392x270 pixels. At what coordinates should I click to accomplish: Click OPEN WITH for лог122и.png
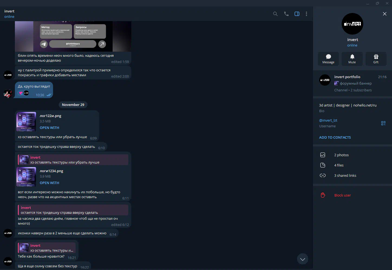point(49,128)
